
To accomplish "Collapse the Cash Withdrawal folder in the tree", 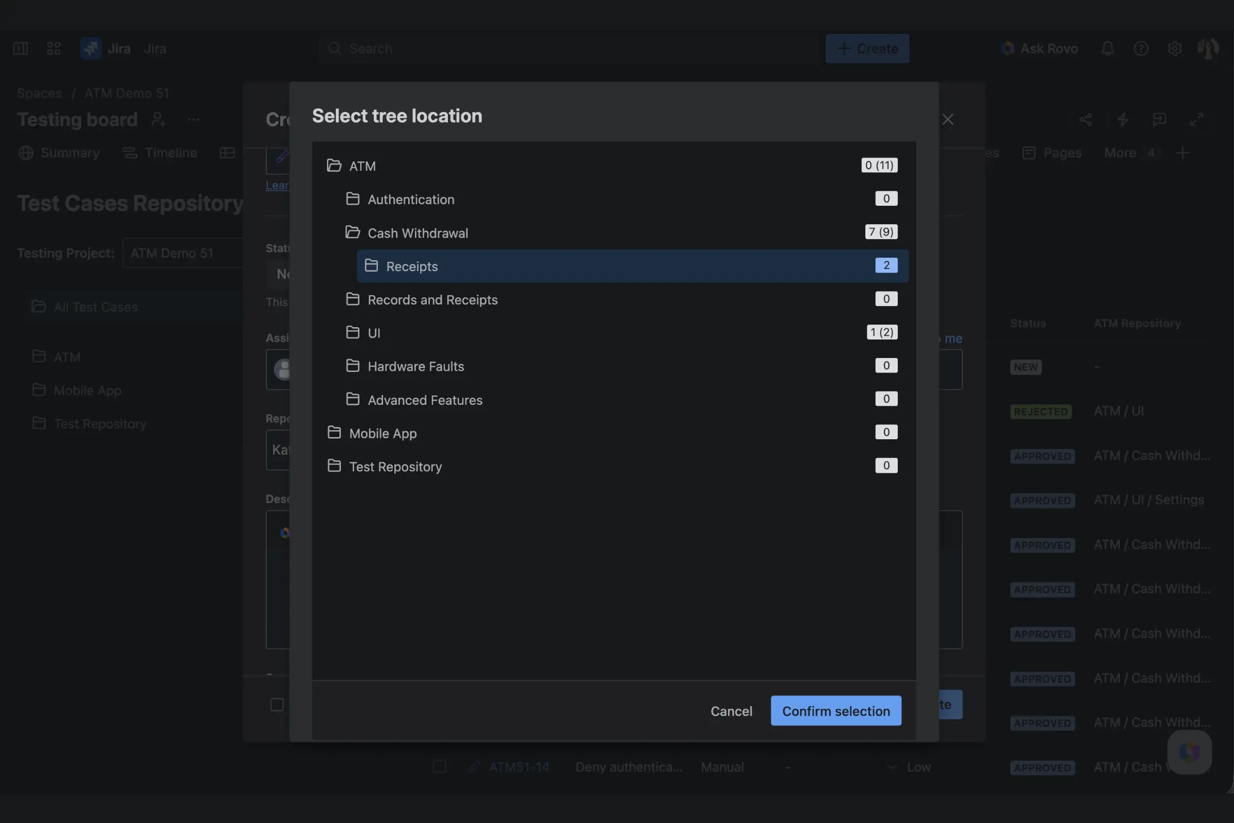I will point(352,232).
